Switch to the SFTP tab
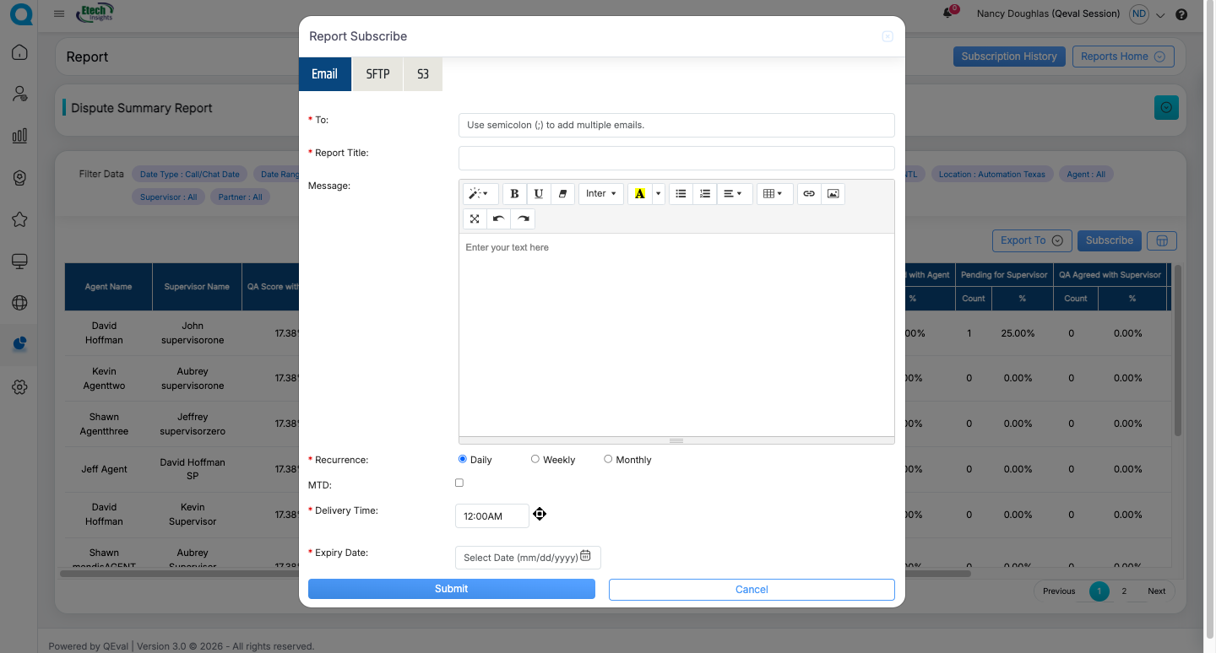The image size is (1216, 653). [377, 74]
